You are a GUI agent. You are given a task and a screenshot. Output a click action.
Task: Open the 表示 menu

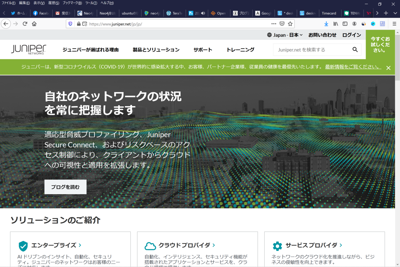(39, 3)
